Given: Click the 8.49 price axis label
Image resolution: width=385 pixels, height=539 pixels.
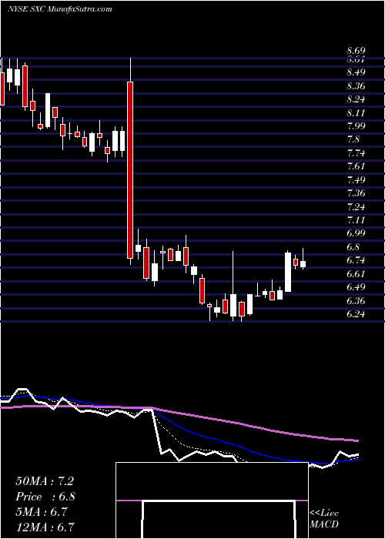Looking at the screenshot, I should click(x=356, y=72).
